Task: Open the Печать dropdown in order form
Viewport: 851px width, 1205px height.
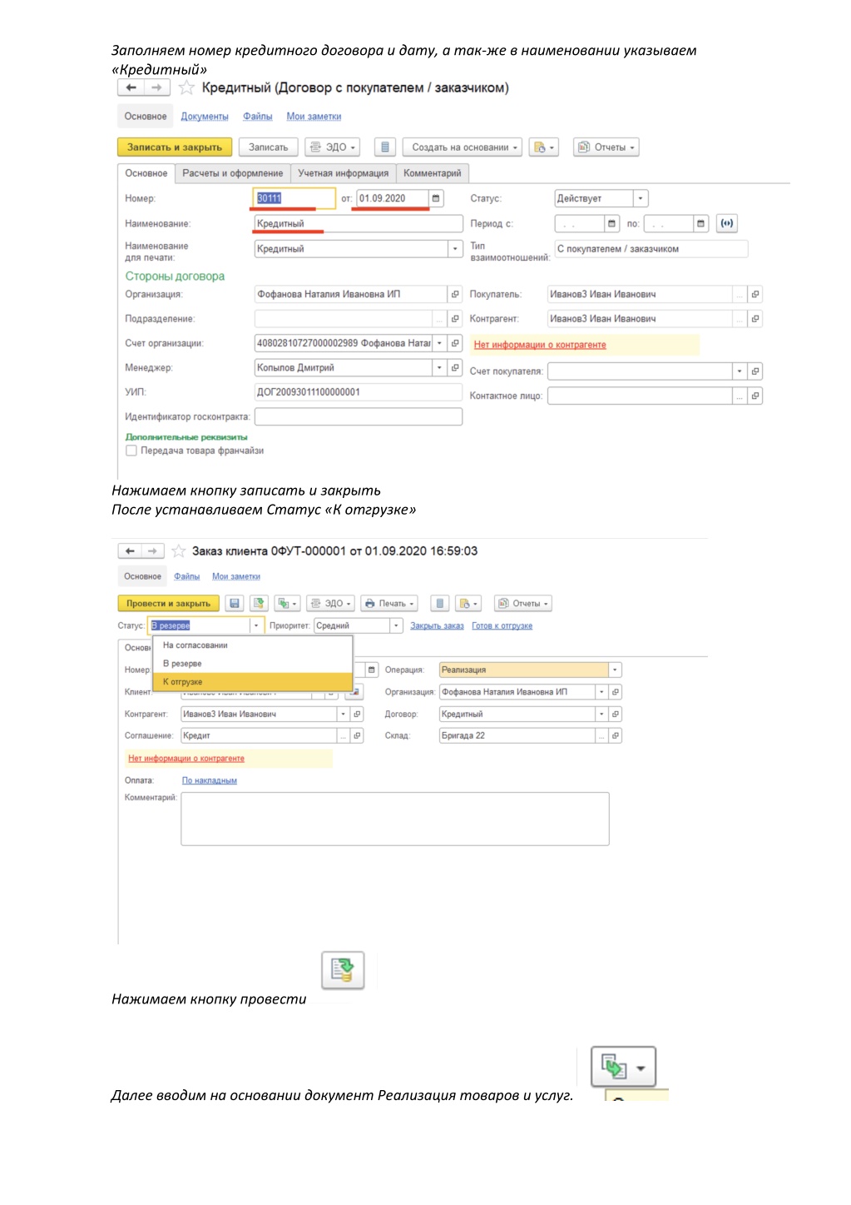Action: [389, 603]
